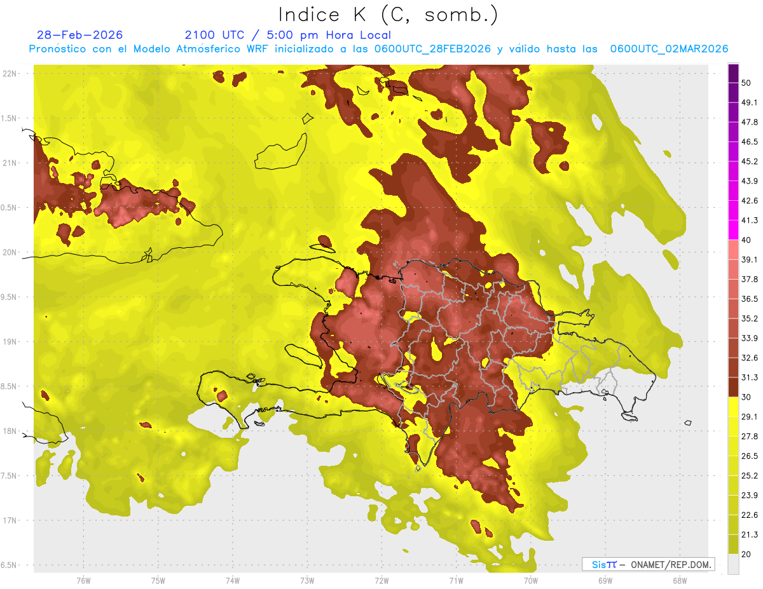Click colorbar label '32.6'
763x589 pixels.
750,358
